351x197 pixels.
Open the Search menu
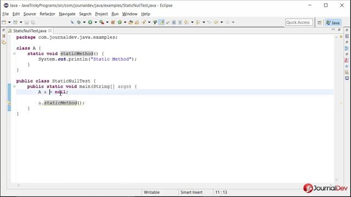[85, 14]
